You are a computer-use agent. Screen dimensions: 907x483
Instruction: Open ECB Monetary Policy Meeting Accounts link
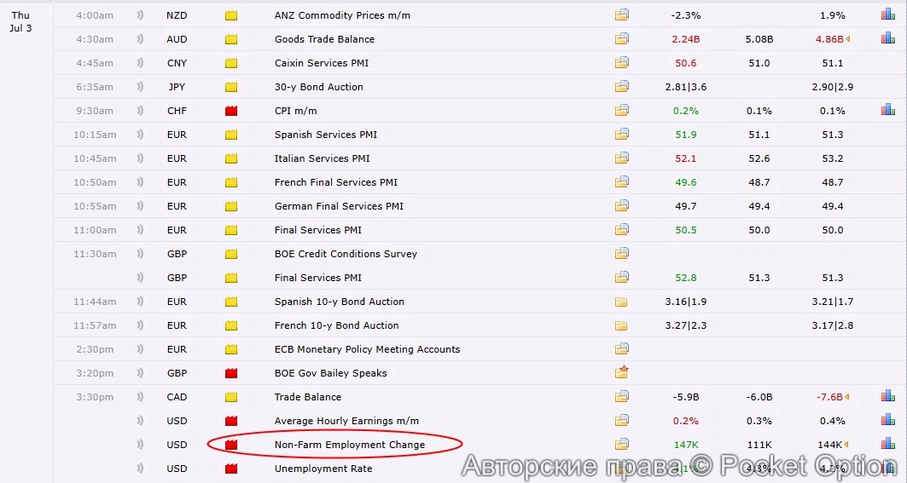click(367, 349)
